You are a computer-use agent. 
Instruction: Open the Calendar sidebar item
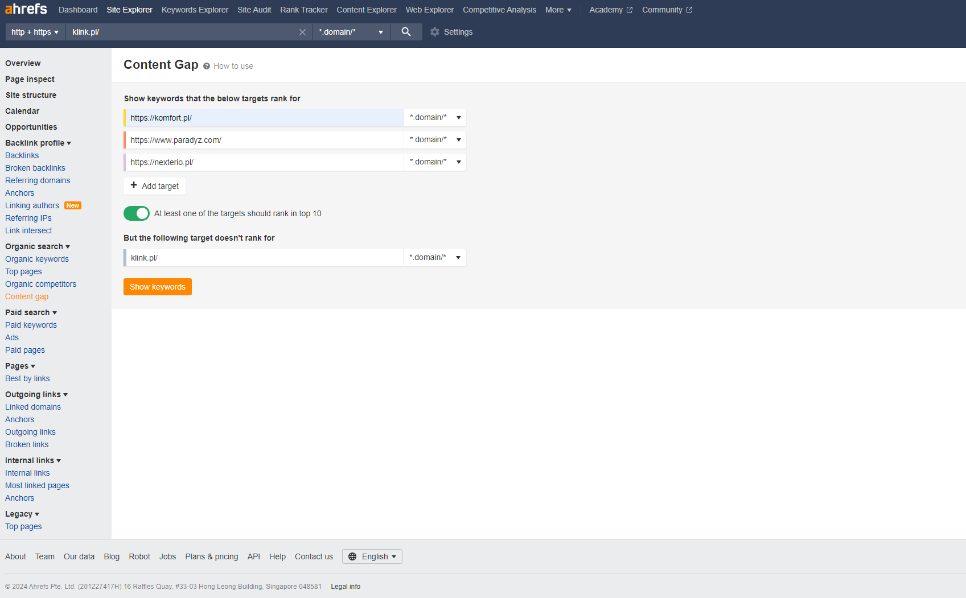pos(22,111)
